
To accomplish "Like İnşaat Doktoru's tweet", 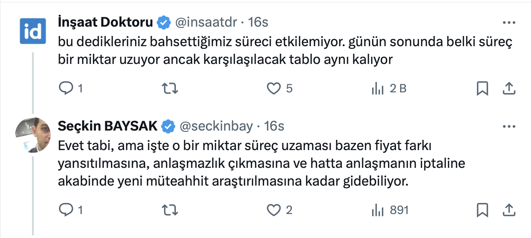I will 274,89.
